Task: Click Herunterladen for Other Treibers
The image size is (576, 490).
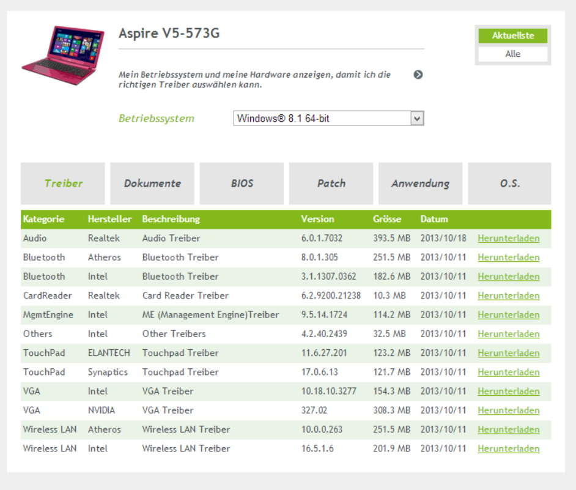Action: pyautogui.click(x=508, y=334)
